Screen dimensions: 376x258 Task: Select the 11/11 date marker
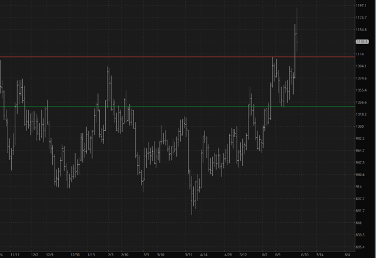tap(15, 255)
